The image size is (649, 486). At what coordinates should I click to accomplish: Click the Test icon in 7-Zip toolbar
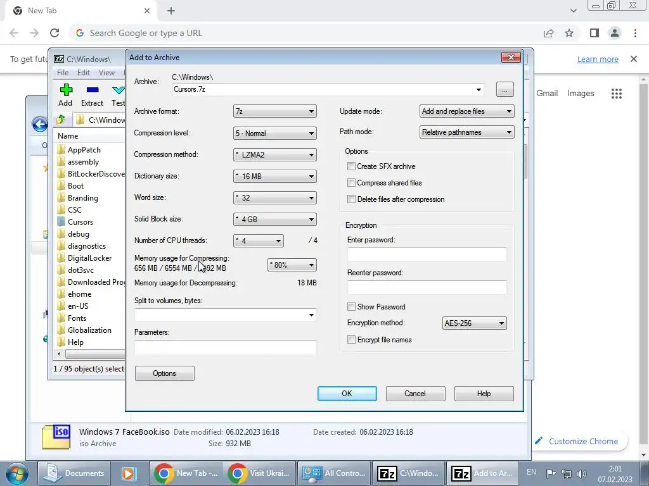point(118,90)
